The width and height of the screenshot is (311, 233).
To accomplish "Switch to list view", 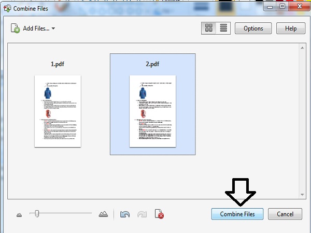I will tap(223, 28).
